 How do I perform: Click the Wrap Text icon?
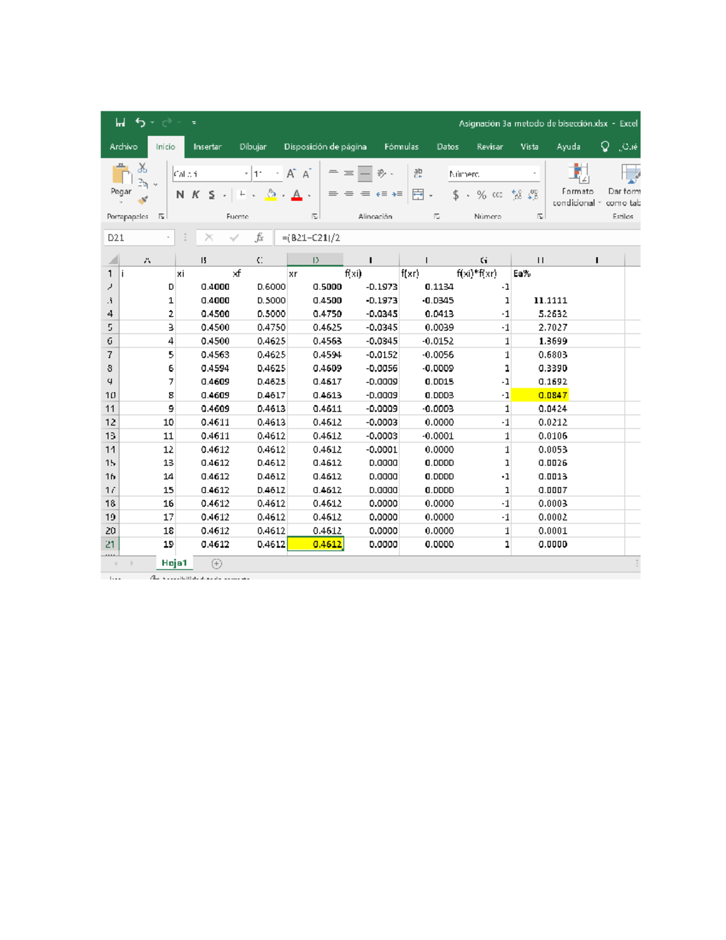pos(418,174)
